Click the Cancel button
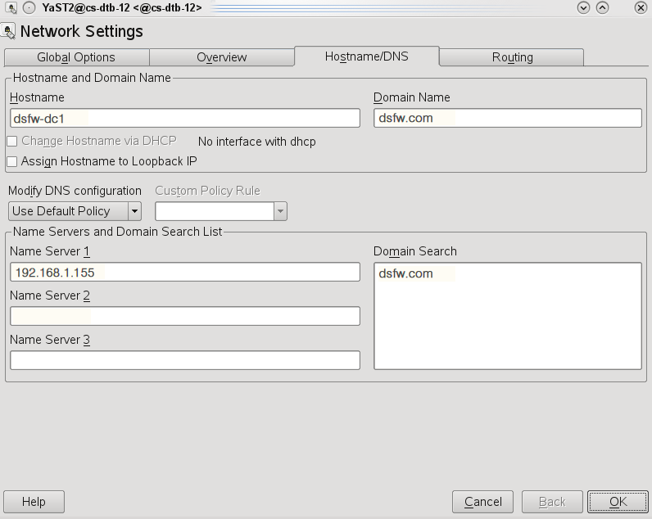This screenshot has height=519, width=652. (x=482, y=501)
